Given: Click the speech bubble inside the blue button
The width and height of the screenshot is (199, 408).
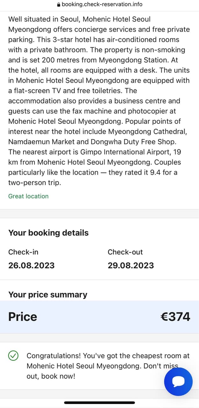Looking at the screenshot, I should [178, 382].
